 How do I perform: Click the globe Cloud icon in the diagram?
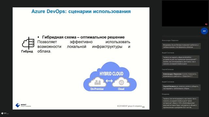(121, 82)
